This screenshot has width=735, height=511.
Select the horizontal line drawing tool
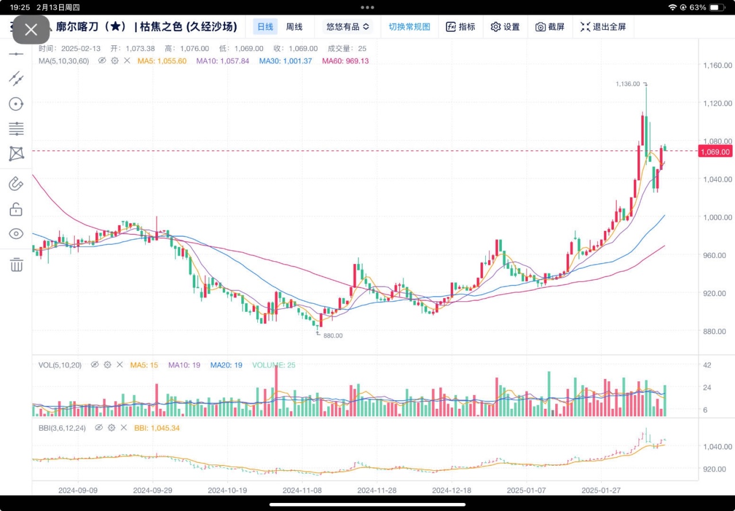16,53
